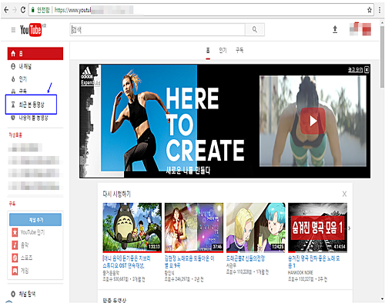
Task: Click the clock icon beside 나중에 볼 동영상
Action: (x=13, y=118)
